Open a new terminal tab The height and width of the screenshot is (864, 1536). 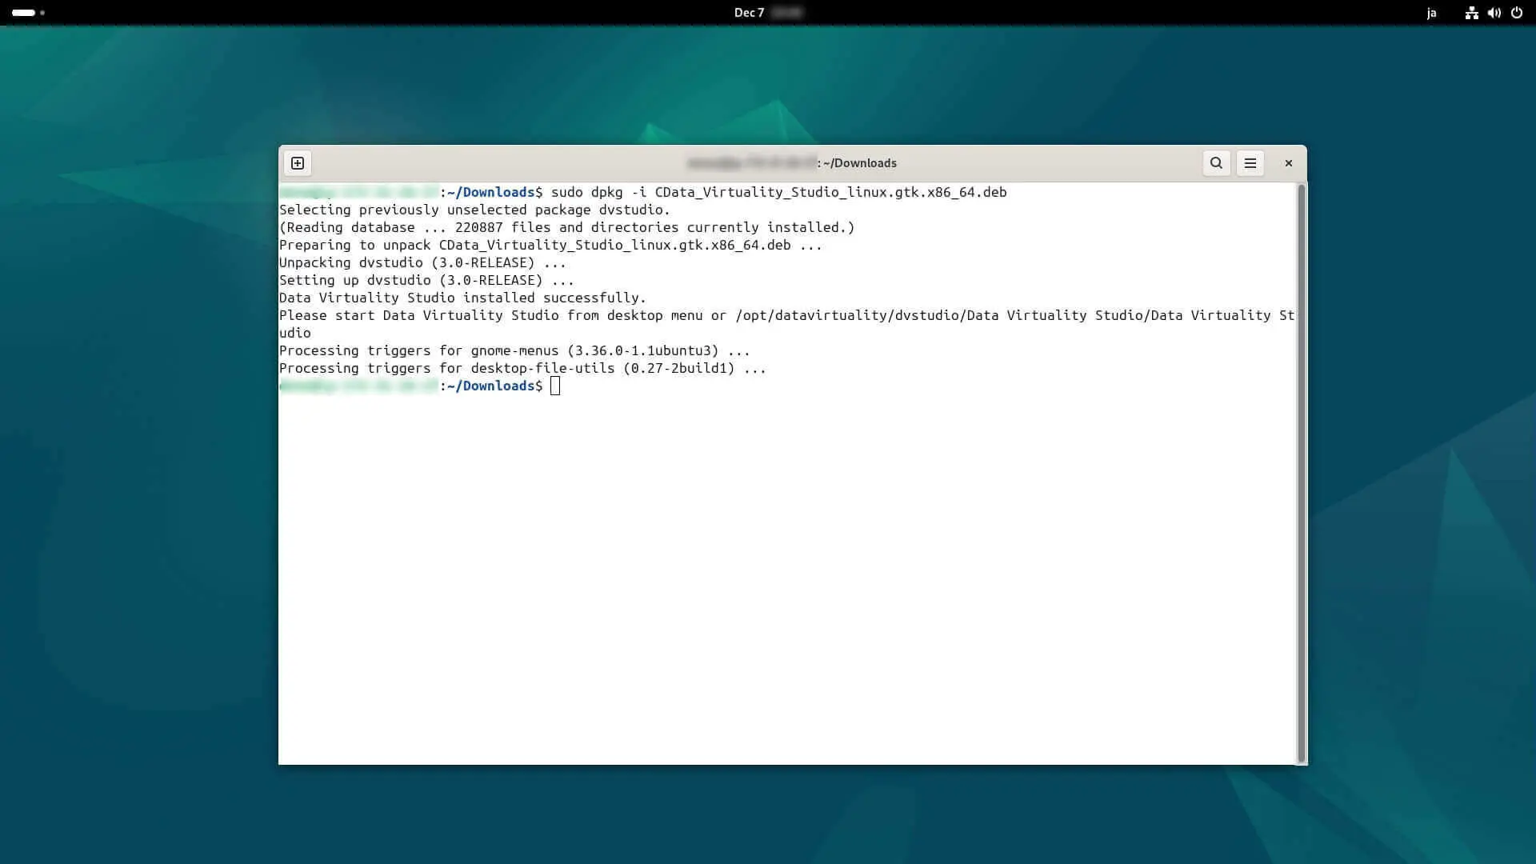pyautogui.click(x=298, y=163)
